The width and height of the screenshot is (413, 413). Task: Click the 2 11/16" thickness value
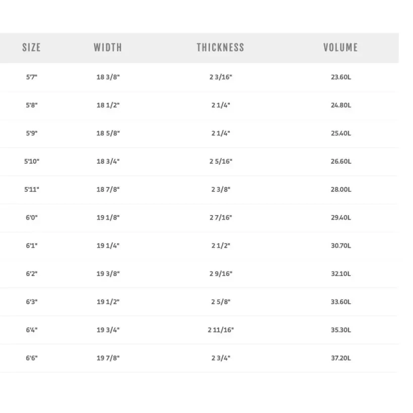click(x=221, y=330)
